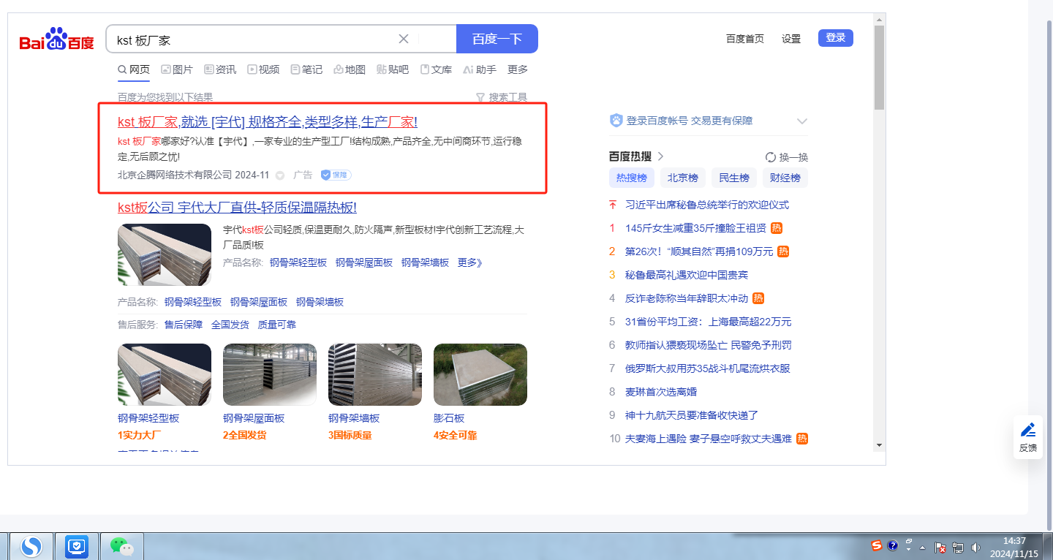Open hot search '神十九航天员要准备收快递了'
1053x560 pixels.
tap(692, 415)
